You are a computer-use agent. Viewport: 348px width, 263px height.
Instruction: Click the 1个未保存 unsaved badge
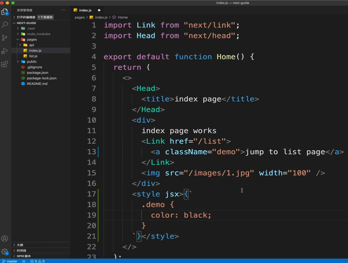[x=45, y=17]
